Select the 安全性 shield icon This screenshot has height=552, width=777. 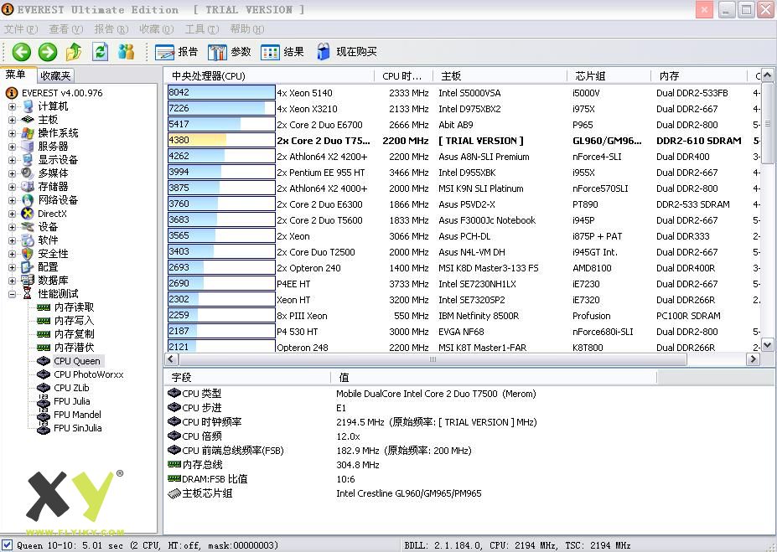tap(28, 254)
